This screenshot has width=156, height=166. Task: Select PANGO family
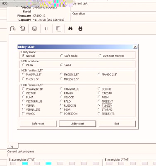[61, 93]
